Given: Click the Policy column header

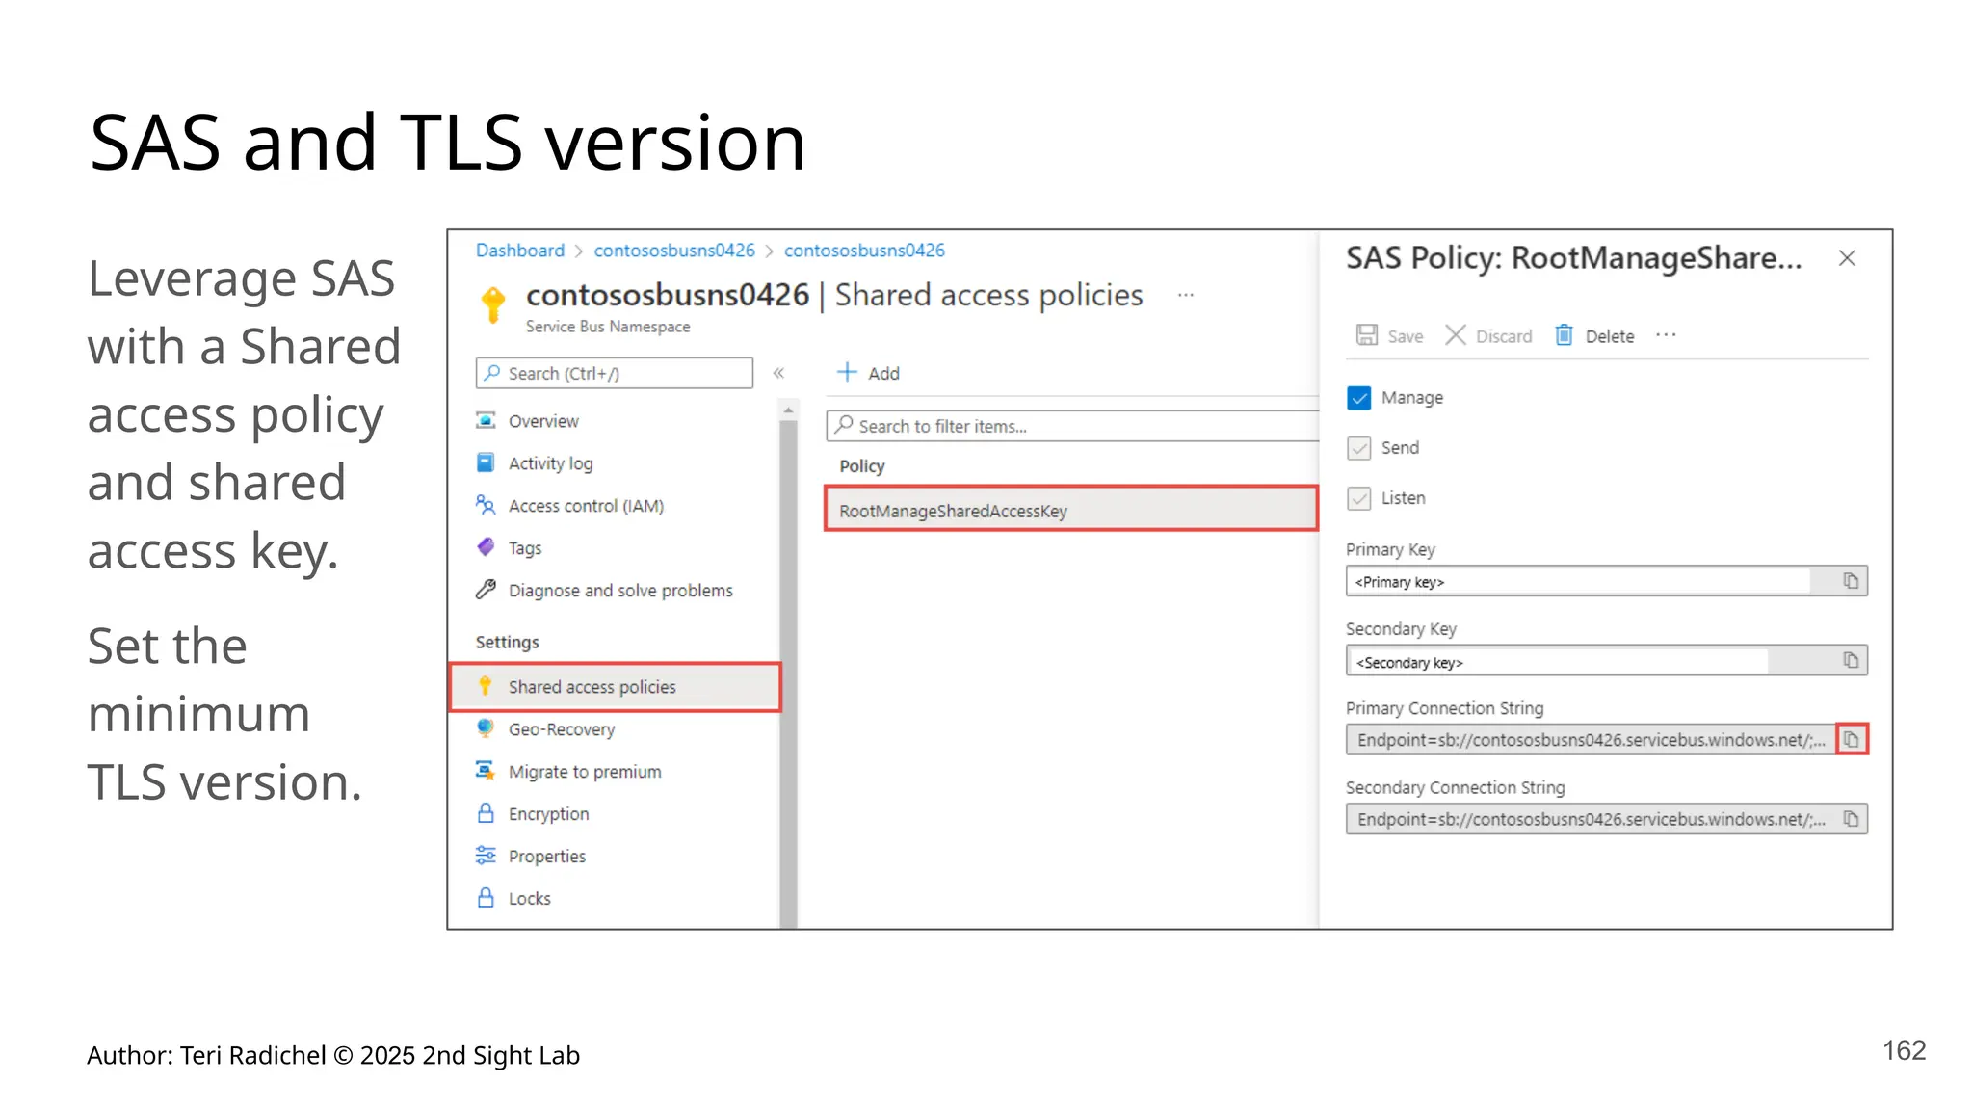Looking at the screenshot, I should tap(862, 466).
